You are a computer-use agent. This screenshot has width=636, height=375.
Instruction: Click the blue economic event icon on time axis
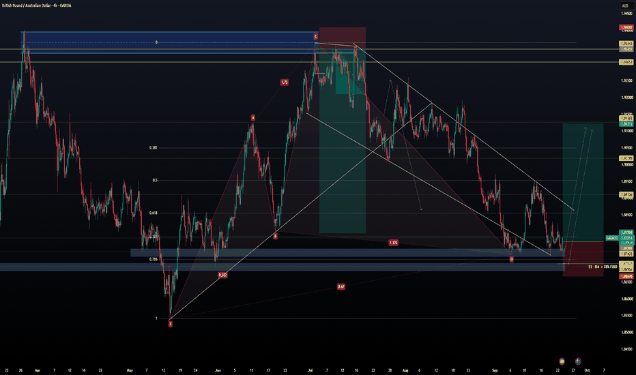point(578,361)
